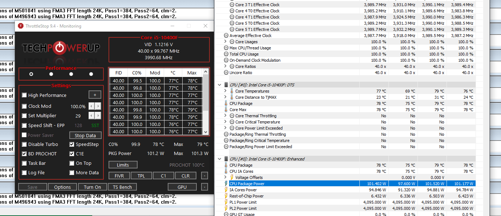
Task: Click the lightning bolt icon beside IA Cores Power
Action: point(226,190)
